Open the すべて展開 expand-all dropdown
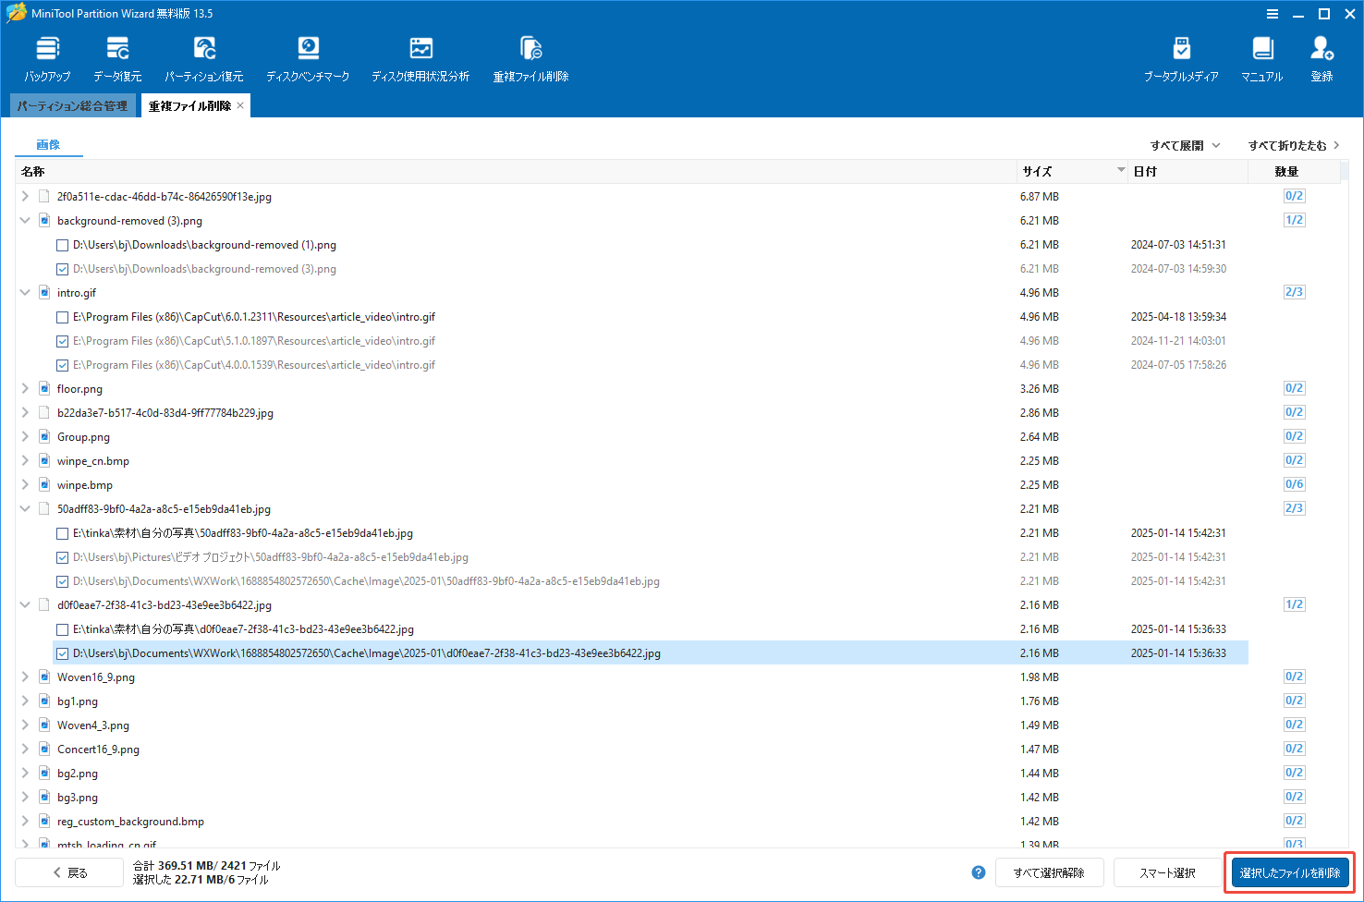 [1186, 145]
